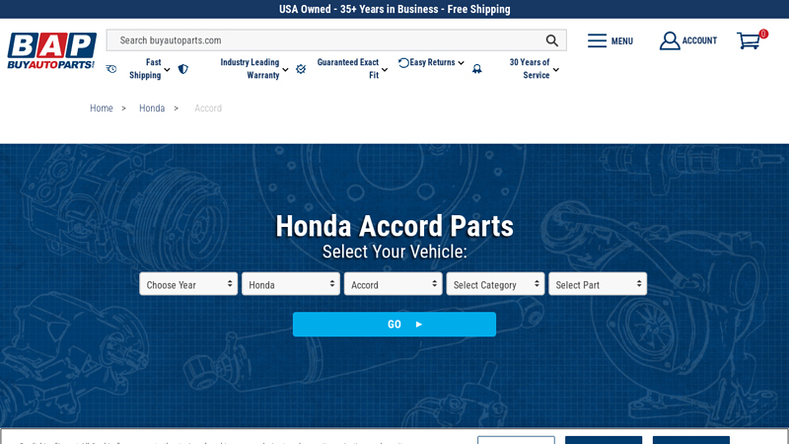Click the USA Owned free shipping banner
This screenshot has width=789, height=444.
[394, 9]
